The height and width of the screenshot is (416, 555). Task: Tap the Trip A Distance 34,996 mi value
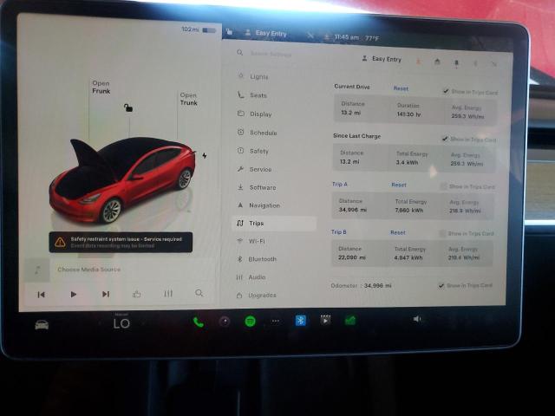[x=352, y=210]
